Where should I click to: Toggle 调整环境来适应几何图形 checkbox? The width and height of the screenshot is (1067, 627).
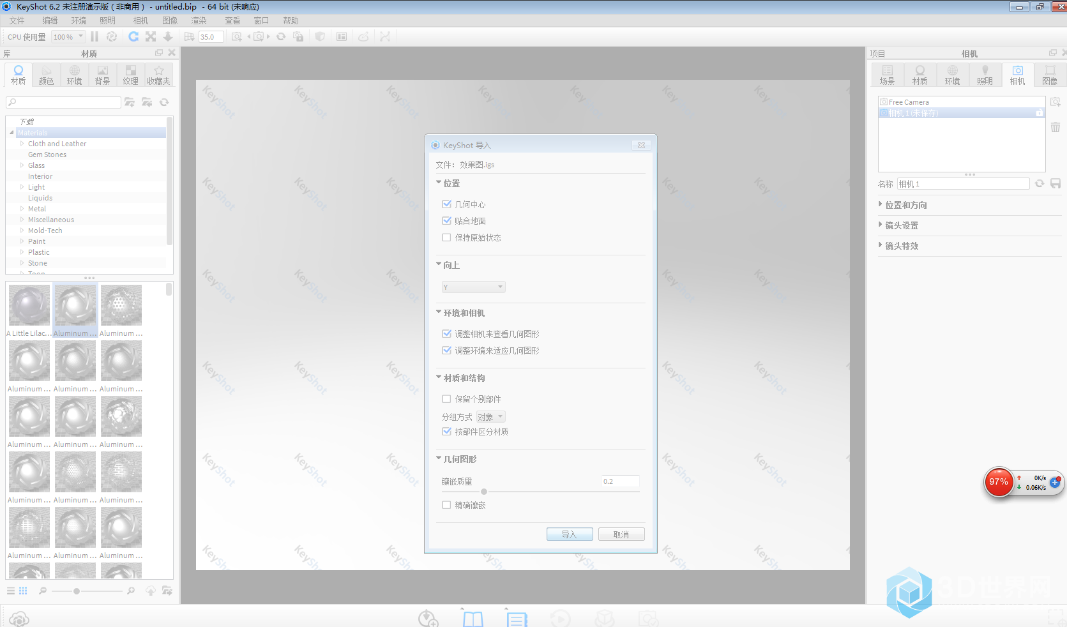pyautogui.click(x=446, y=351)
